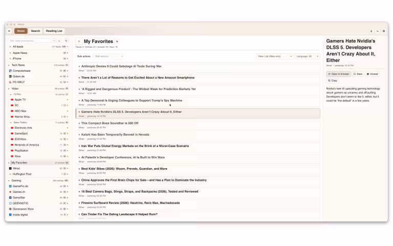This screenshot has height=246, width=393.
Task: Mark the article as Unread
Action: point(373,74)
